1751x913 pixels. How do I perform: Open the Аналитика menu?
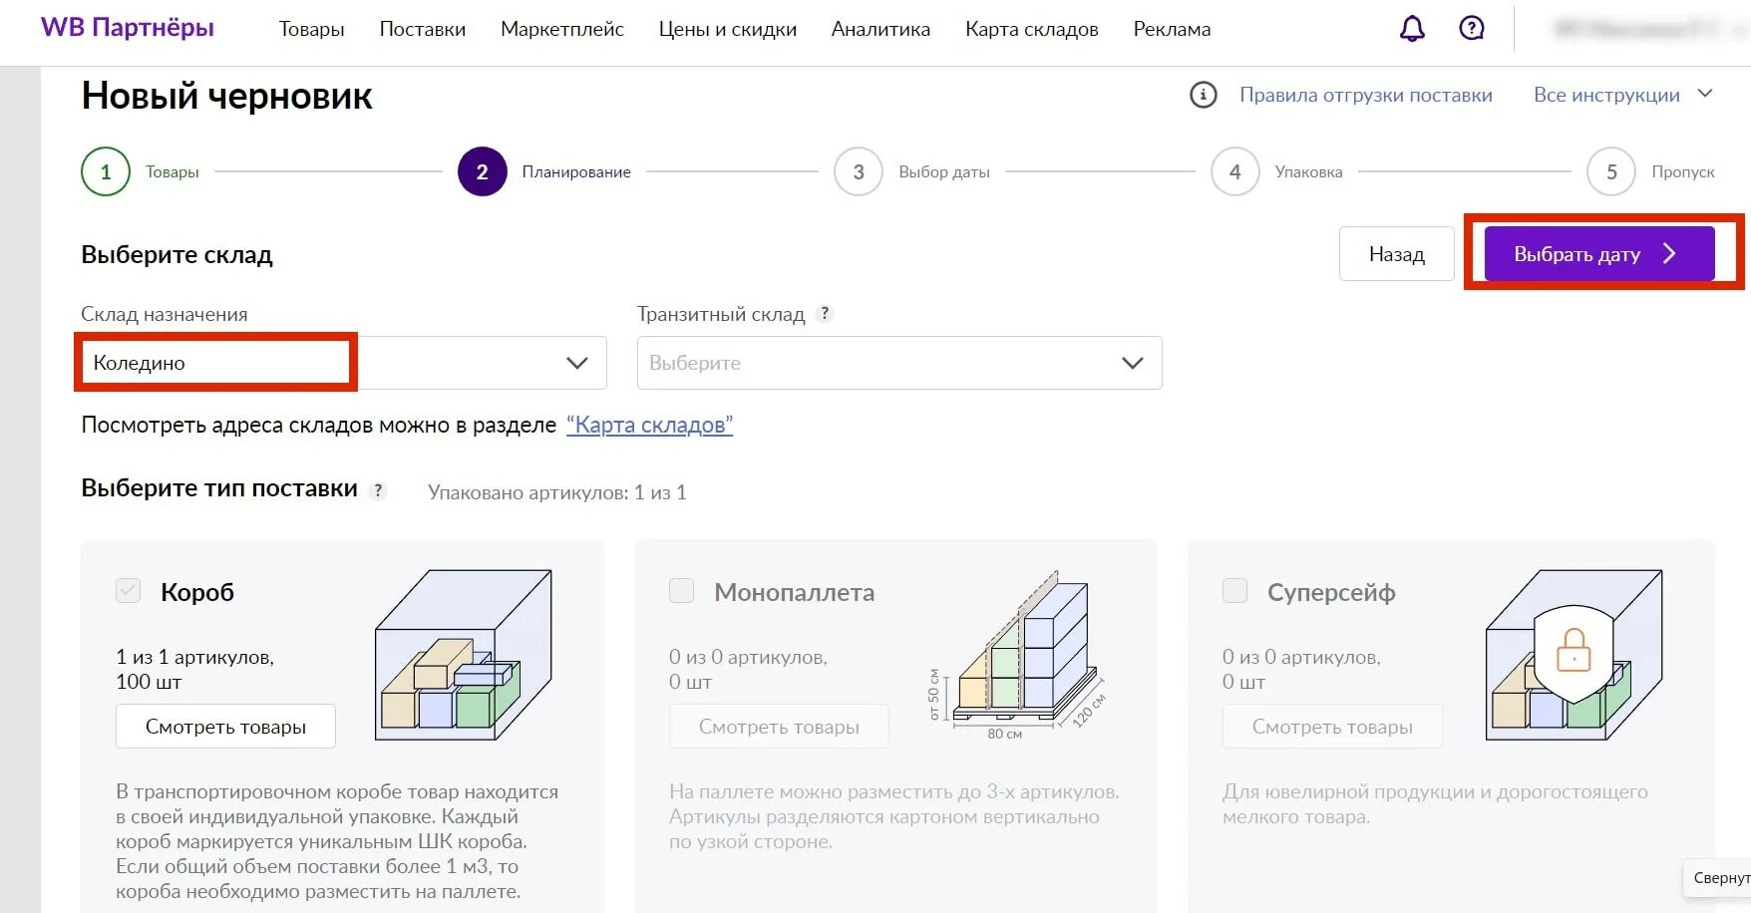[x=880, y=29]
